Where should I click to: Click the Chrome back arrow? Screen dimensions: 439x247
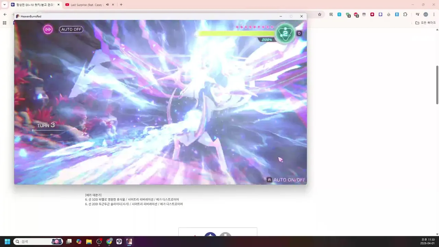(x=5, y=14)
